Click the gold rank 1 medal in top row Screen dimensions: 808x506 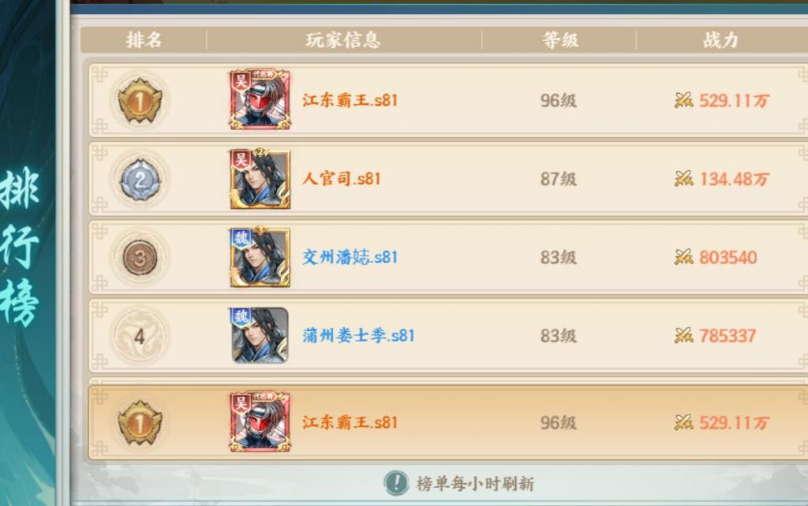point(140,100)
